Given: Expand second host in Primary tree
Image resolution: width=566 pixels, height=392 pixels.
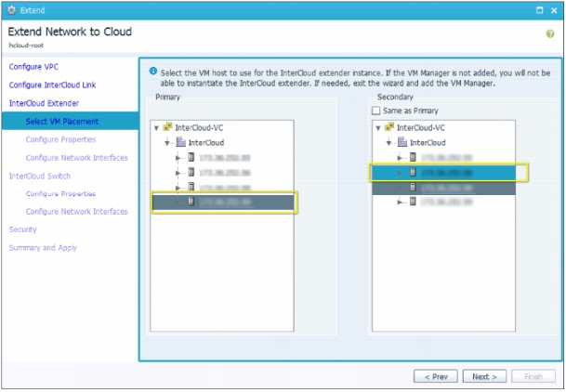Looking at the screenshot, I should pos(178,173).
